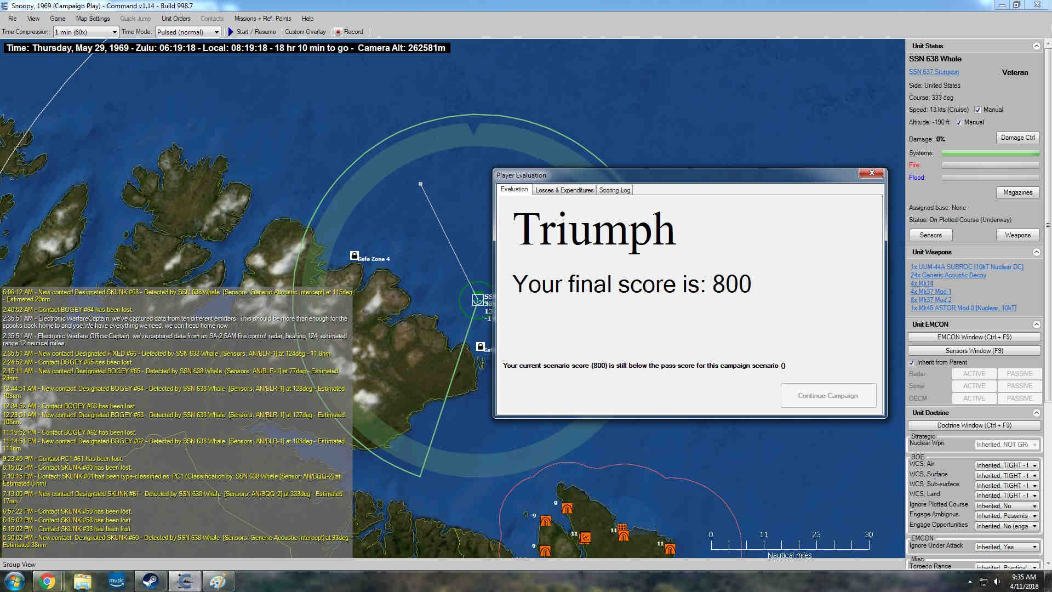This screenshot has width=1052, height=592.
Task: Collapse the Unit Weapons panel
Action: click(x=1036, y=252)
